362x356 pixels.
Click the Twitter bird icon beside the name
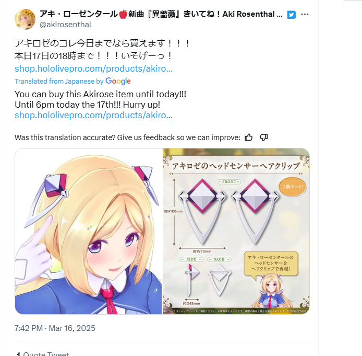click(x=291, y=15)
